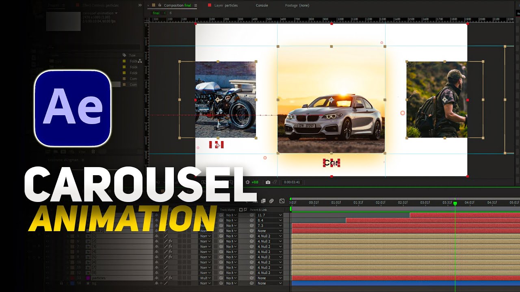Image resolution: width=520 pixels, height=292 pixels.
Task: Take a snapshot with the camera icon
Action: [268, 182]
